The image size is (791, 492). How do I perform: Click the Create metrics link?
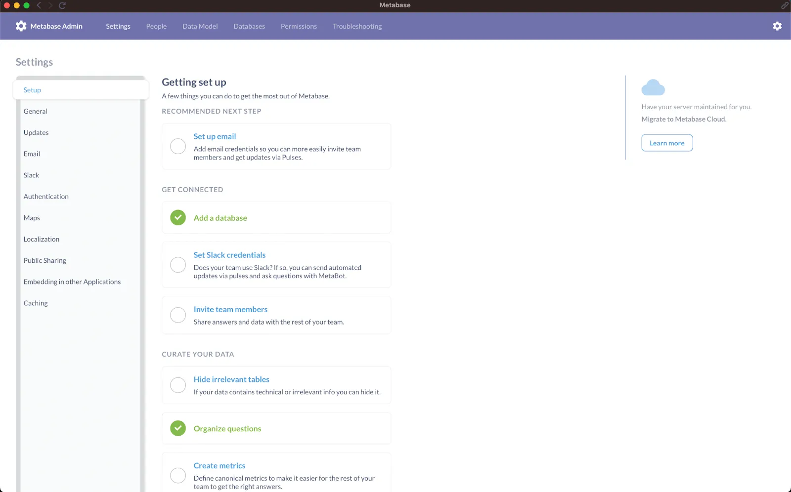(220, 466)
